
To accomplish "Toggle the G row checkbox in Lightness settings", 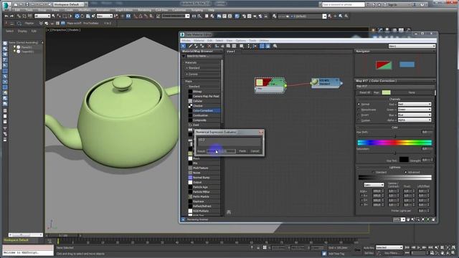I will coord(361,201).
